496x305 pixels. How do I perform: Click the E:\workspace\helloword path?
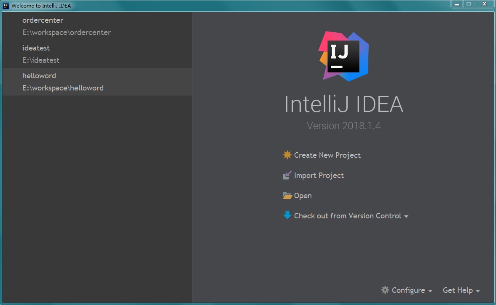63,88
